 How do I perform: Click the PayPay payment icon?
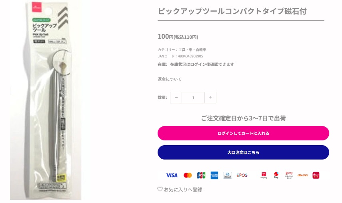(264, 175)
